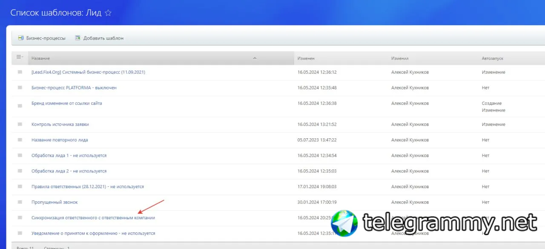Open the row menu for Пропущенный звонок
Screen dimensions: 545x249
coord(20,202)
